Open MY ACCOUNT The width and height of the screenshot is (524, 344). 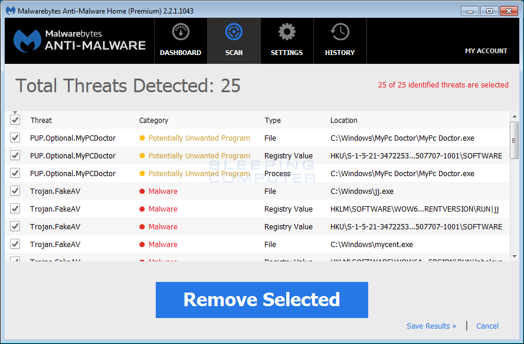pyautogui.click(x=486, y=51)
